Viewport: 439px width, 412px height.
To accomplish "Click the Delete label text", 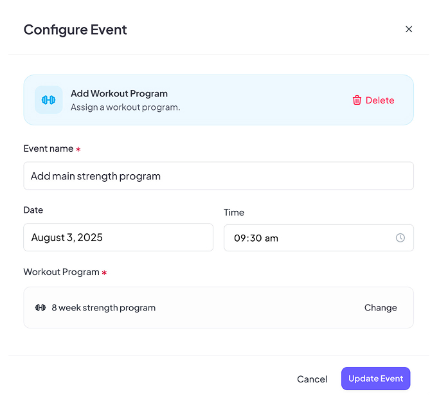I will pos(380,100).
